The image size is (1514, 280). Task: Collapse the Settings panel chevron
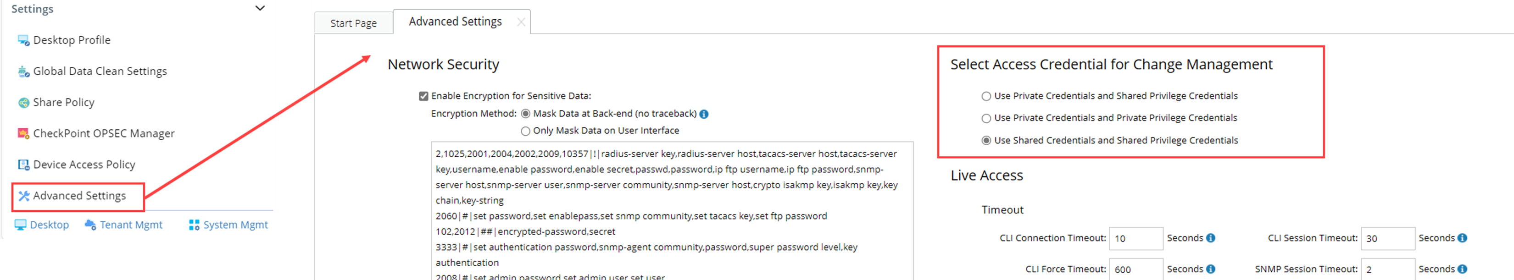coord(260,8)
